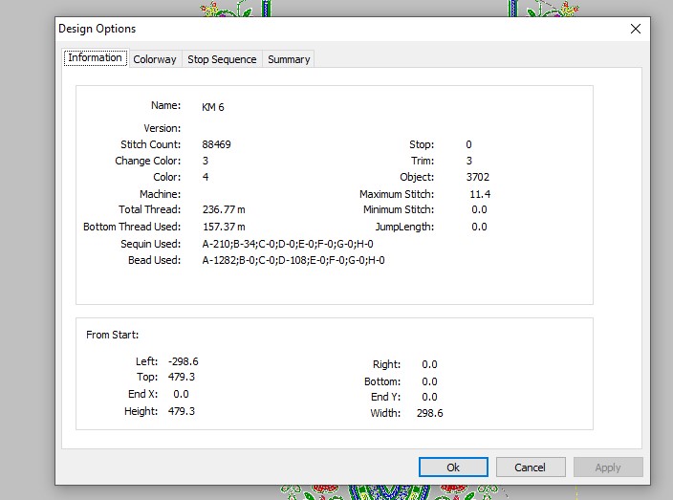
Task: Switch to the Information tab
Action: click(96, 58)
